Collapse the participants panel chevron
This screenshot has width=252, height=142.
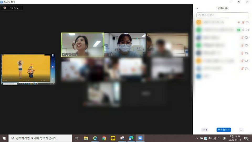[197, 8]
